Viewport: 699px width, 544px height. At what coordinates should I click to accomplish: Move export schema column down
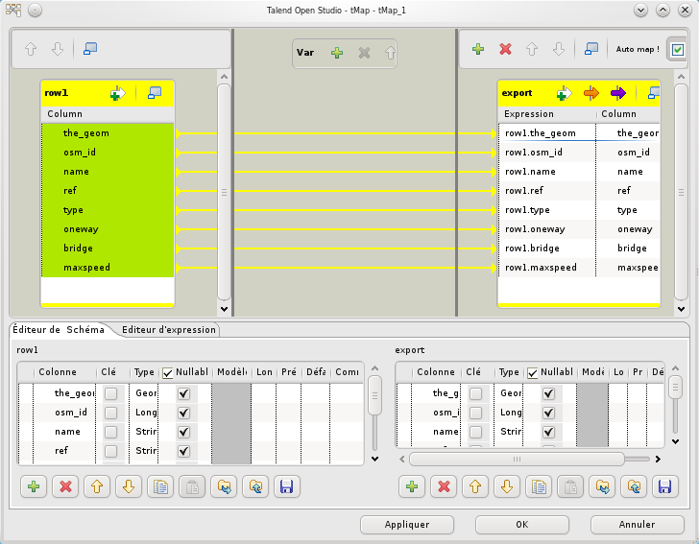[x=506, y=486]
